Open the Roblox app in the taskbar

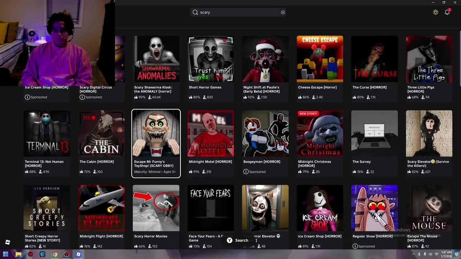pos(79,254)
